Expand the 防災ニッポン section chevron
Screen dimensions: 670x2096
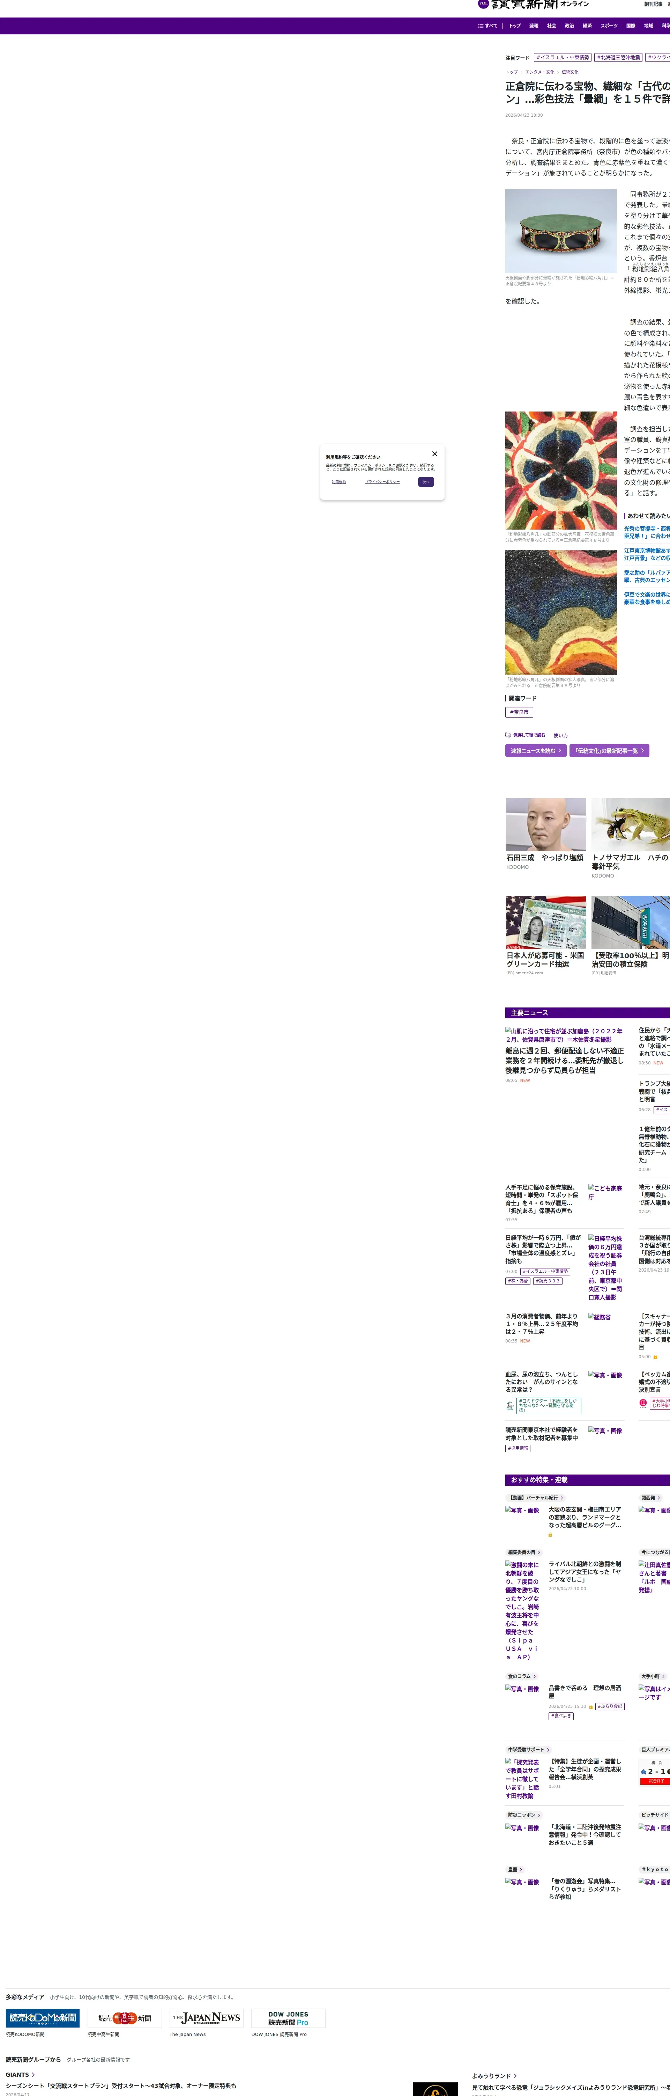[x=539, y=1815]
